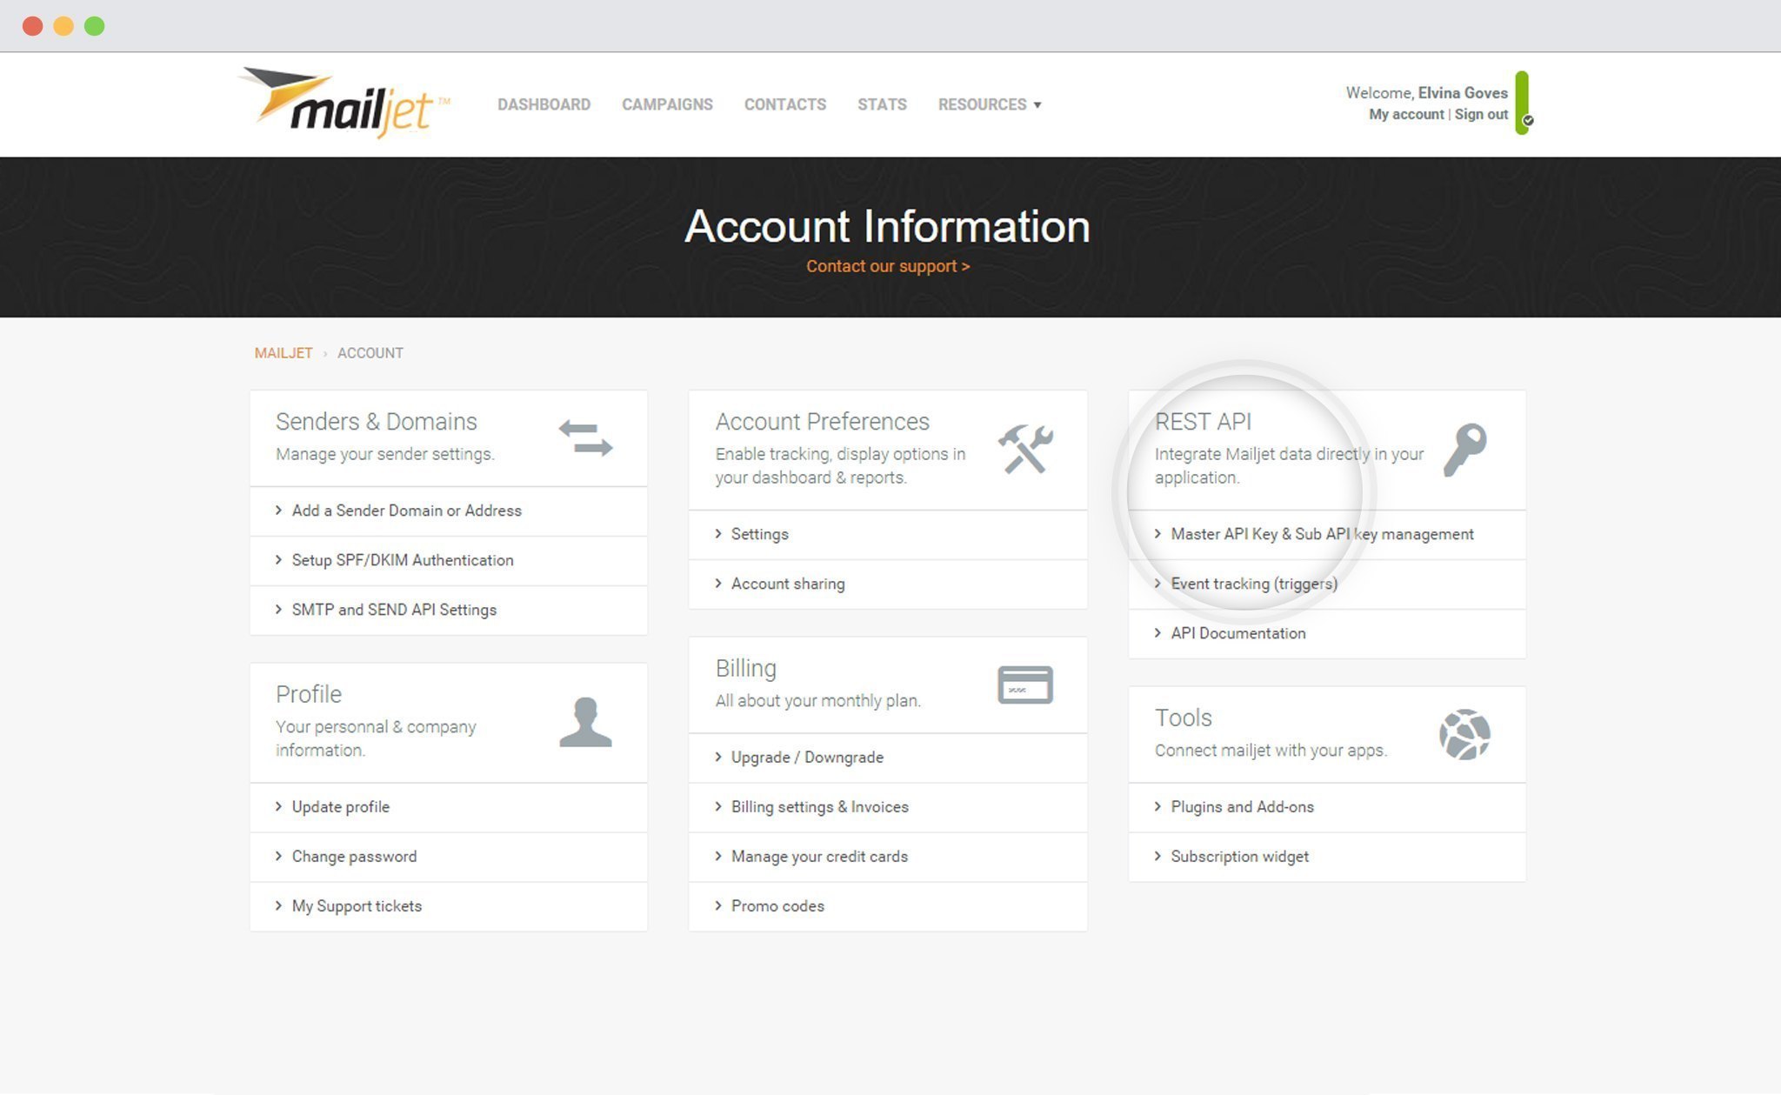Screen dimensions: 1781x1095
Task: Open Add a Sender Domain or Address
Action: [449, 511]
